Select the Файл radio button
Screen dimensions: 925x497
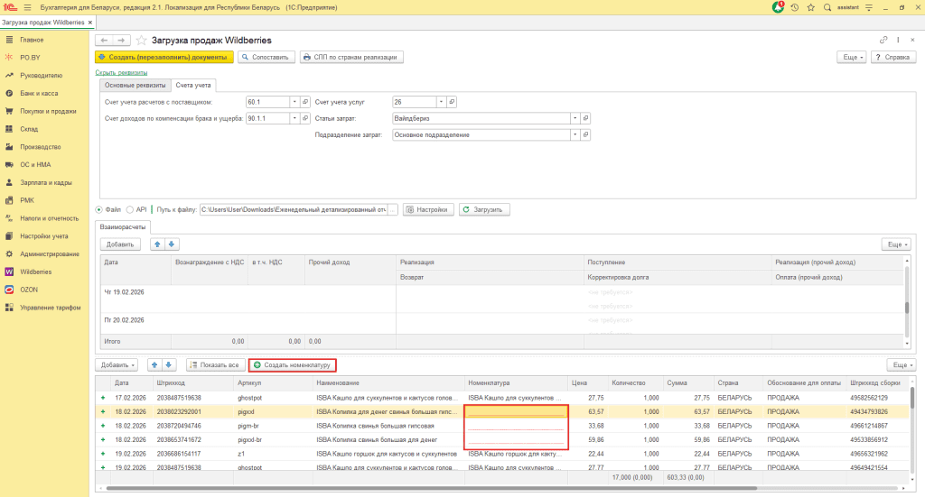point(100,209)
